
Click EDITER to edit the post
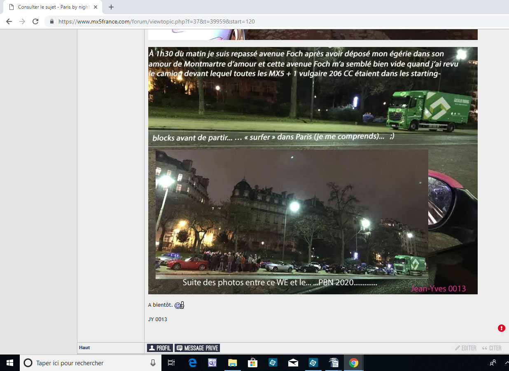pyautogui.click(x=466, y=348)
